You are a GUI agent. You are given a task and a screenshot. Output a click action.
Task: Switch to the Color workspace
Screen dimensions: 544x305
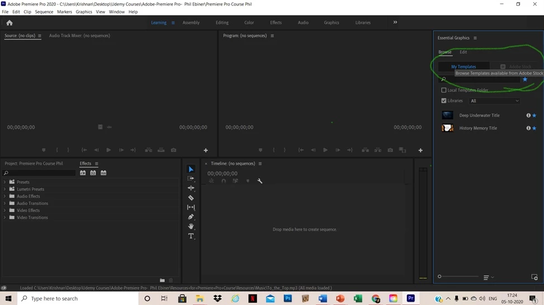(249, 22)
